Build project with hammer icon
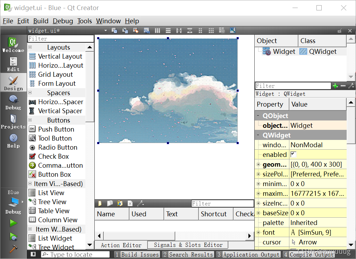356x259 pixels. point(14,249)
